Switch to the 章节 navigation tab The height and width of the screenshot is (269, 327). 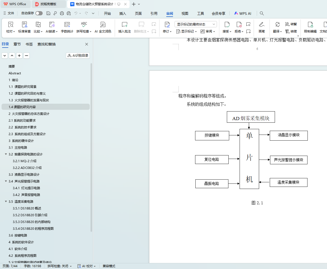[x=17, y=44]
